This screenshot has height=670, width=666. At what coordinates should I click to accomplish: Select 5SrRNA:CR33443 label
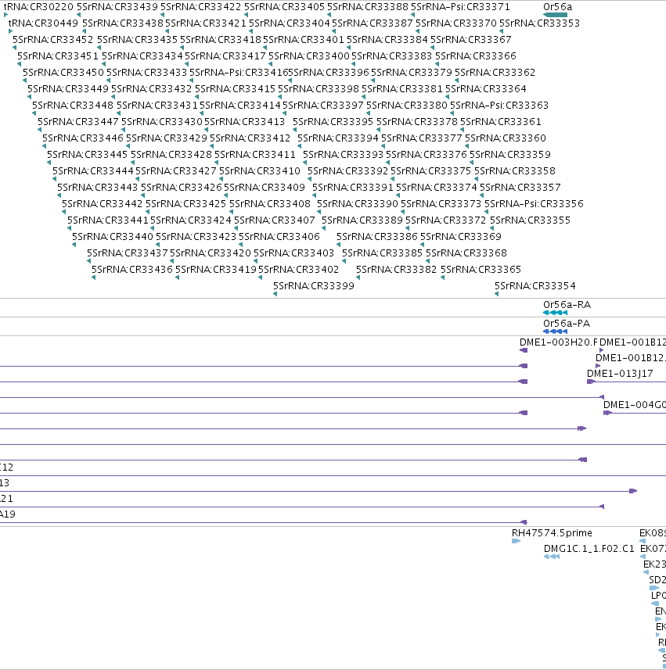pyautogui.click(x=98, y=188)
